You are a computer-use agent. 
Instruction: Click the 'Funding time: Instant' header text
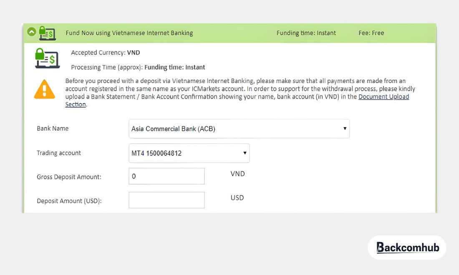click(306, 33)
